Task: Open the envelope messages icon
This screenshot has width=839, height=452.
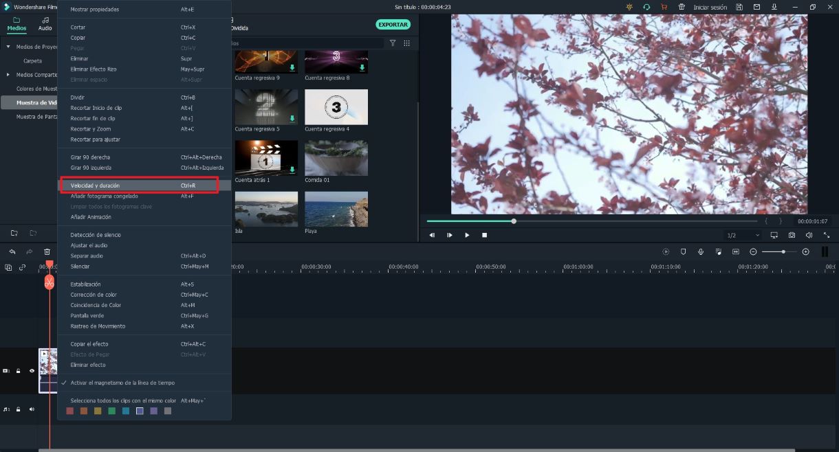Action: tap(757, 7)
